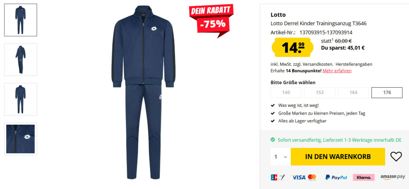Screen dimensions: 409x189
Task: Click the Amazon Pay logo
Action: click(393, 177)
